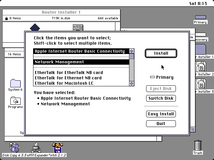The width and height of the screenshot is (214, 160).
Task: Click the scrollbar thumb in item list
Action: pyautogui.click(x=131, y=56)
